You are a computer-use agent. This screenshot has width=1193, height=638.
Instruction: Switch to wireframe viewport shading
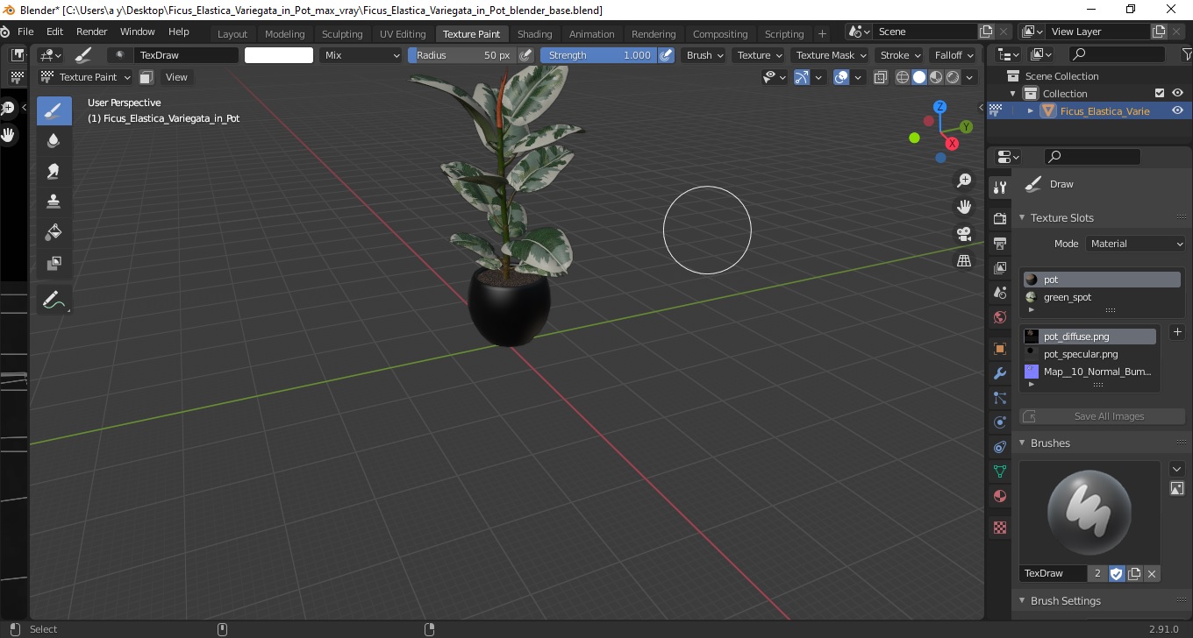tap(903, 77)
